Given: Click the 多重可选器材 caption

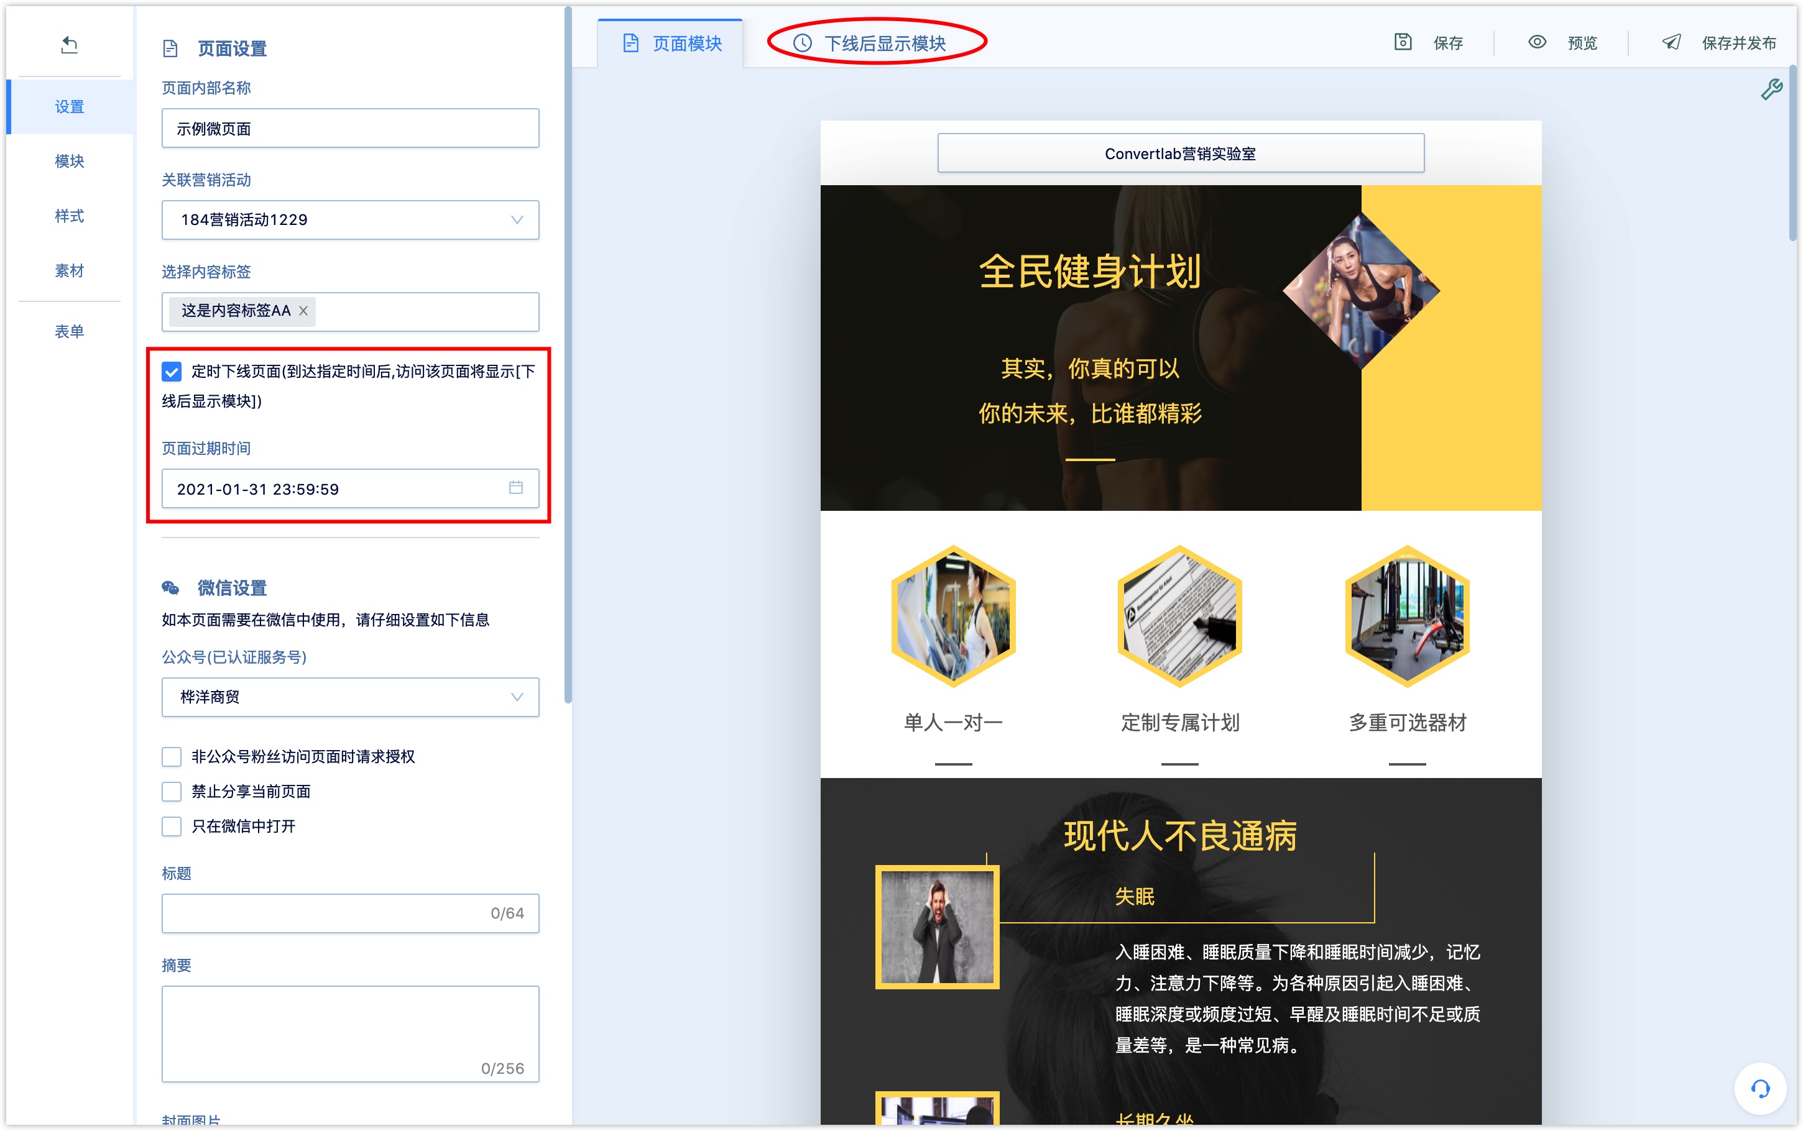Looking at the screenshot, I should coord(1407,723).
